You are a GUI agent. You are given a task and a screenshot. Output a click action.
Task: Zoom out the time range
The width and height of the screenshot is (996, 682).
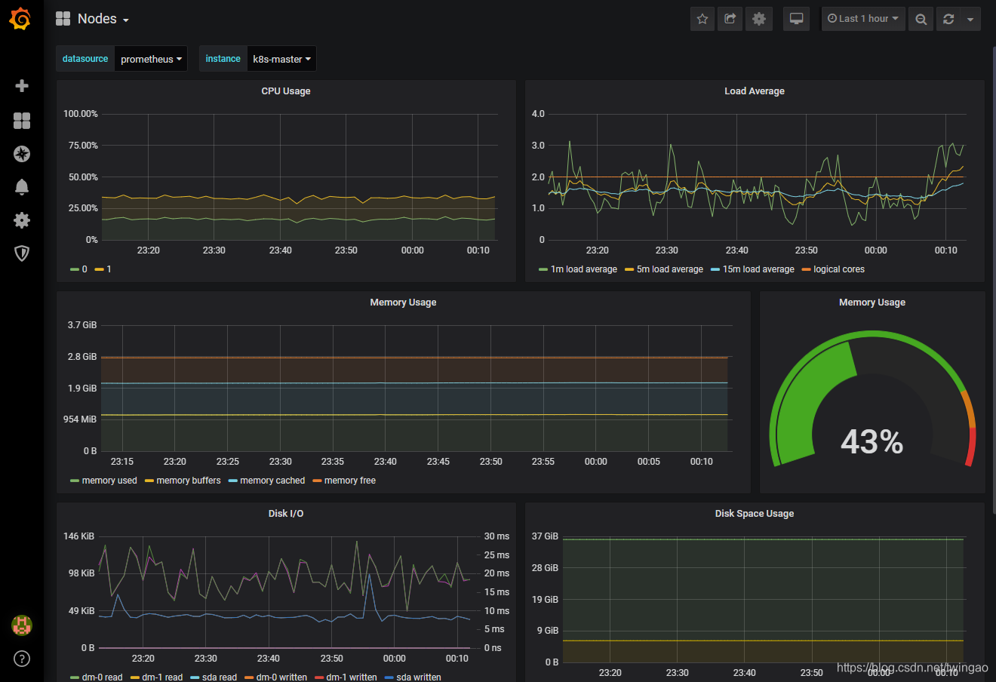click(921, 19)
